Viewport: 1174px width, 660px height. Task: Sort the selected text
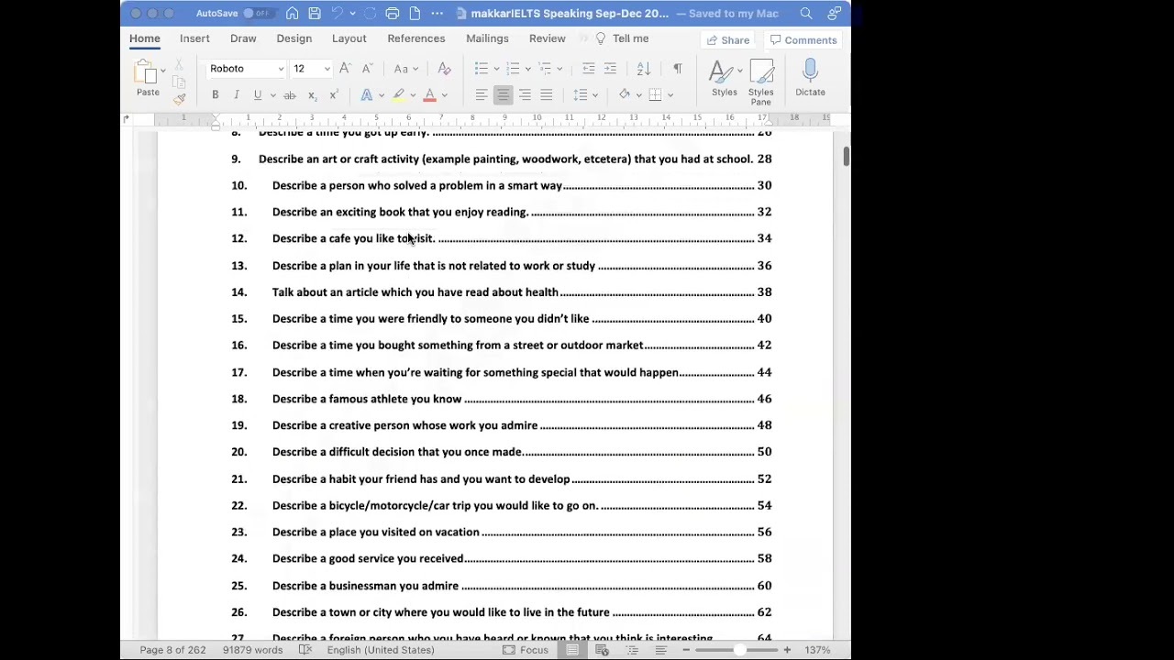(644, 69)
